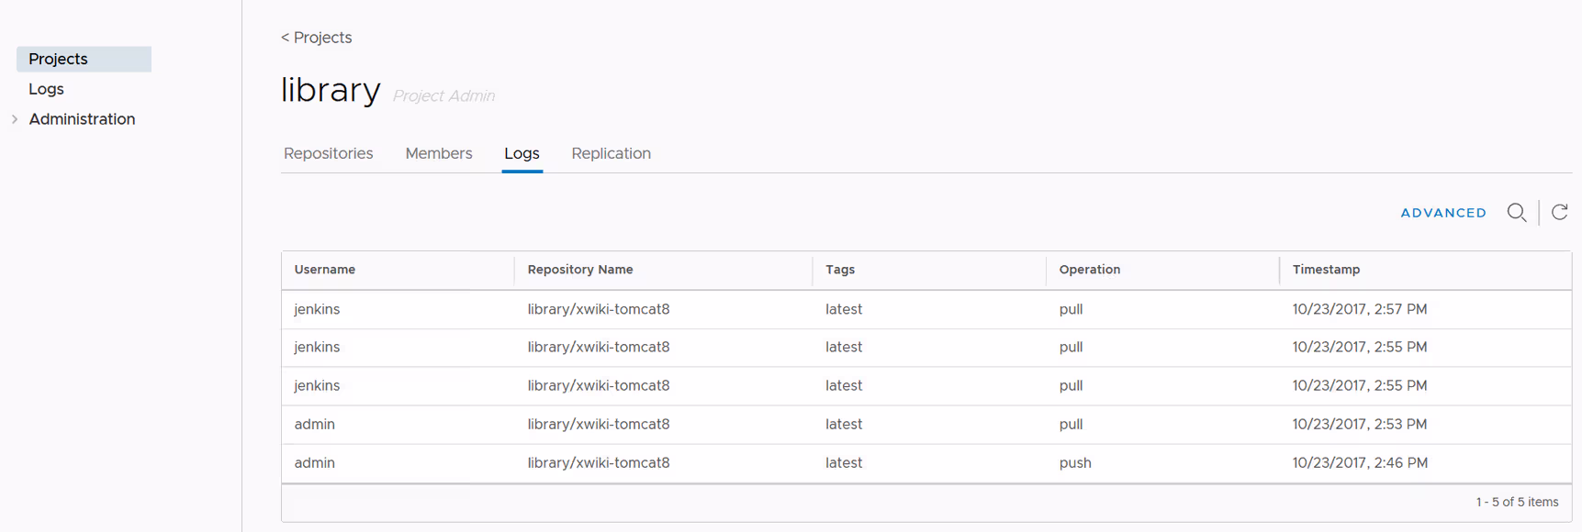
Task: Open the Advanced search link
Action: pos(1442,213)
